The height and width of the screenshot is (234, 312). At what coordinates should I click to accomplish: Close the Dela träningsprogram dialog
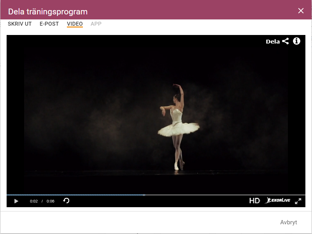click(301, 11)
